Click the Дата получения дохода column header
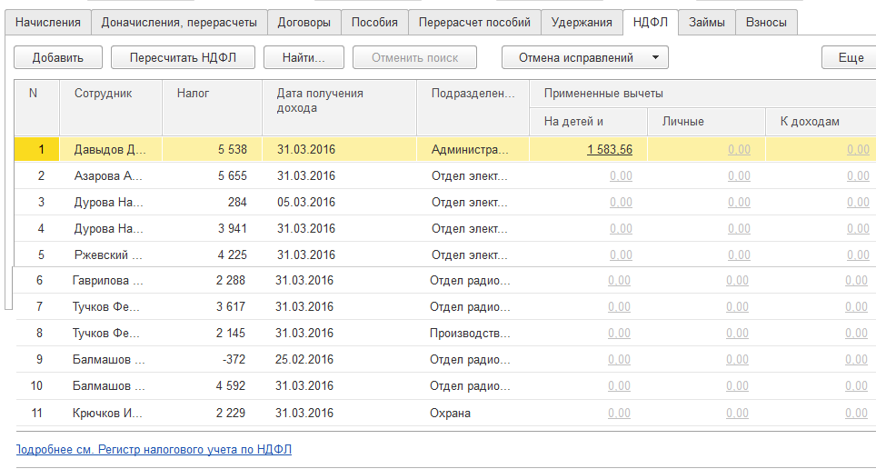 319,100
